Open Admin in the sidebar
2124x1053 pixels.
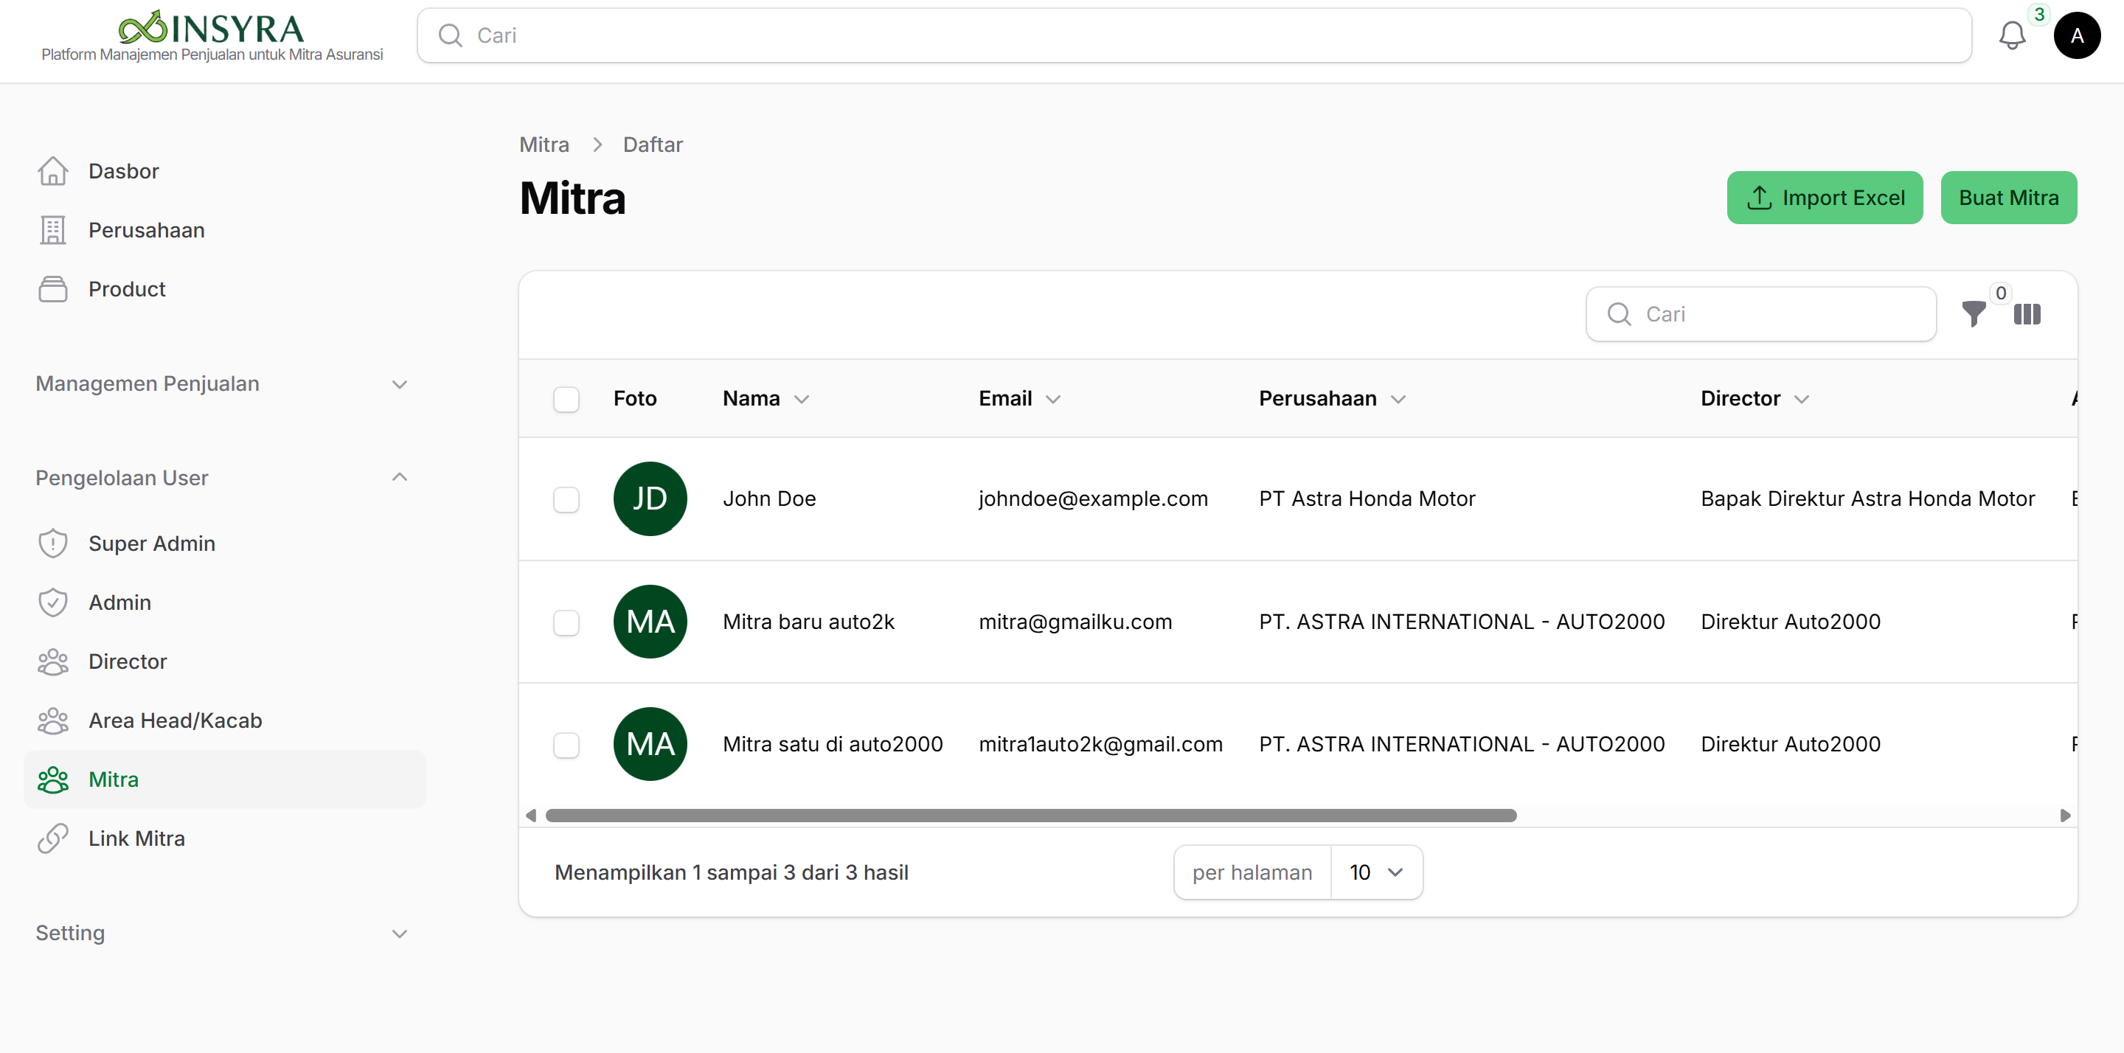click(x=224, y=602)
